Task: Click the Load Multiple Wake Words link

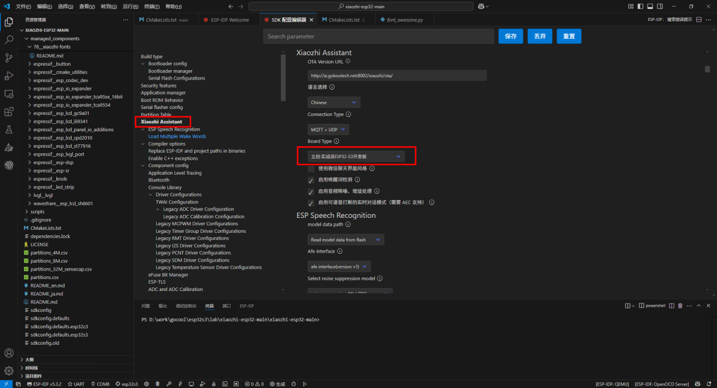Action: pos(177,136)
